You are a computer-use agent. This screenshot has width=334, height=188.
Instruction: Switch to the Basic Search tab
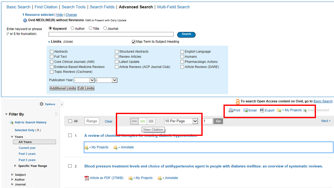18,7
